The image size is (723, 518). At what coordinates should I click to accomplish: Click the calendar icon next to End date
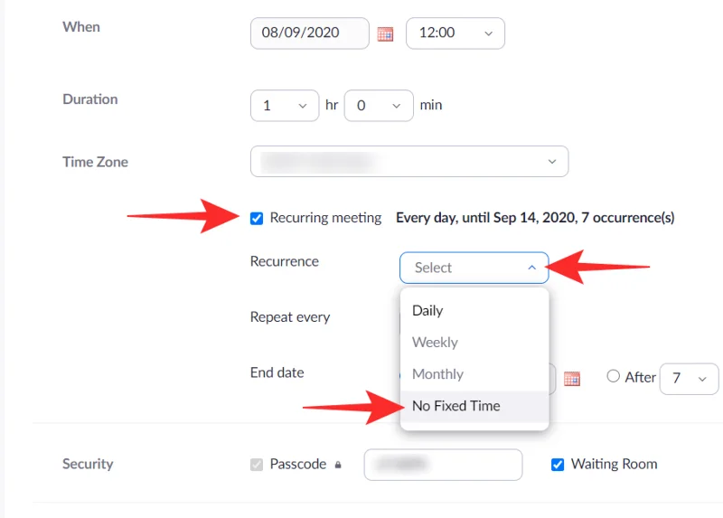(571, 379)
